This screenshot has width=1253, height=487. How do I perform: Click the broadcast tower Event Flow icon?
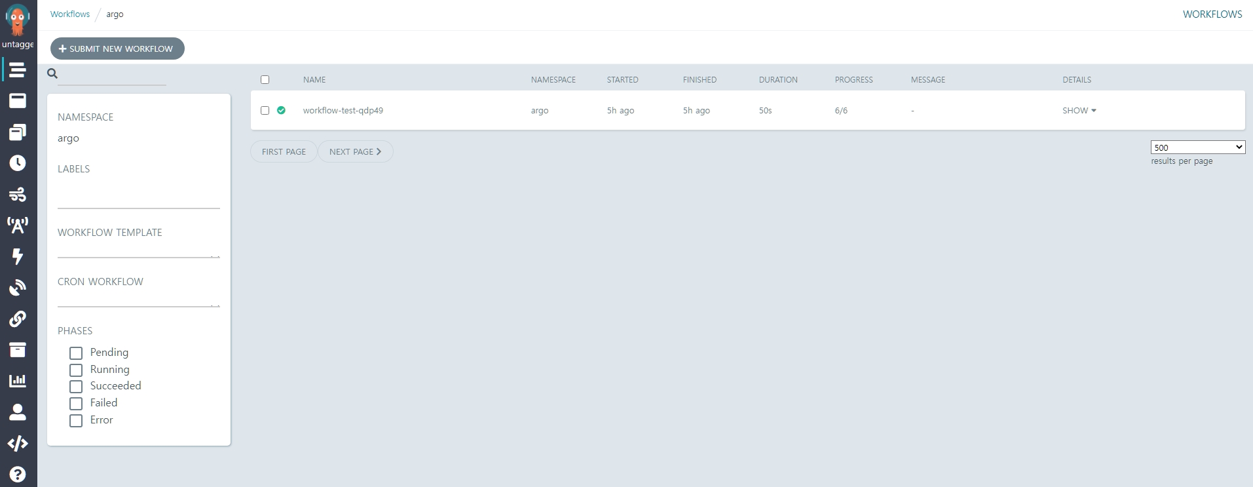[x=18, y=225]
